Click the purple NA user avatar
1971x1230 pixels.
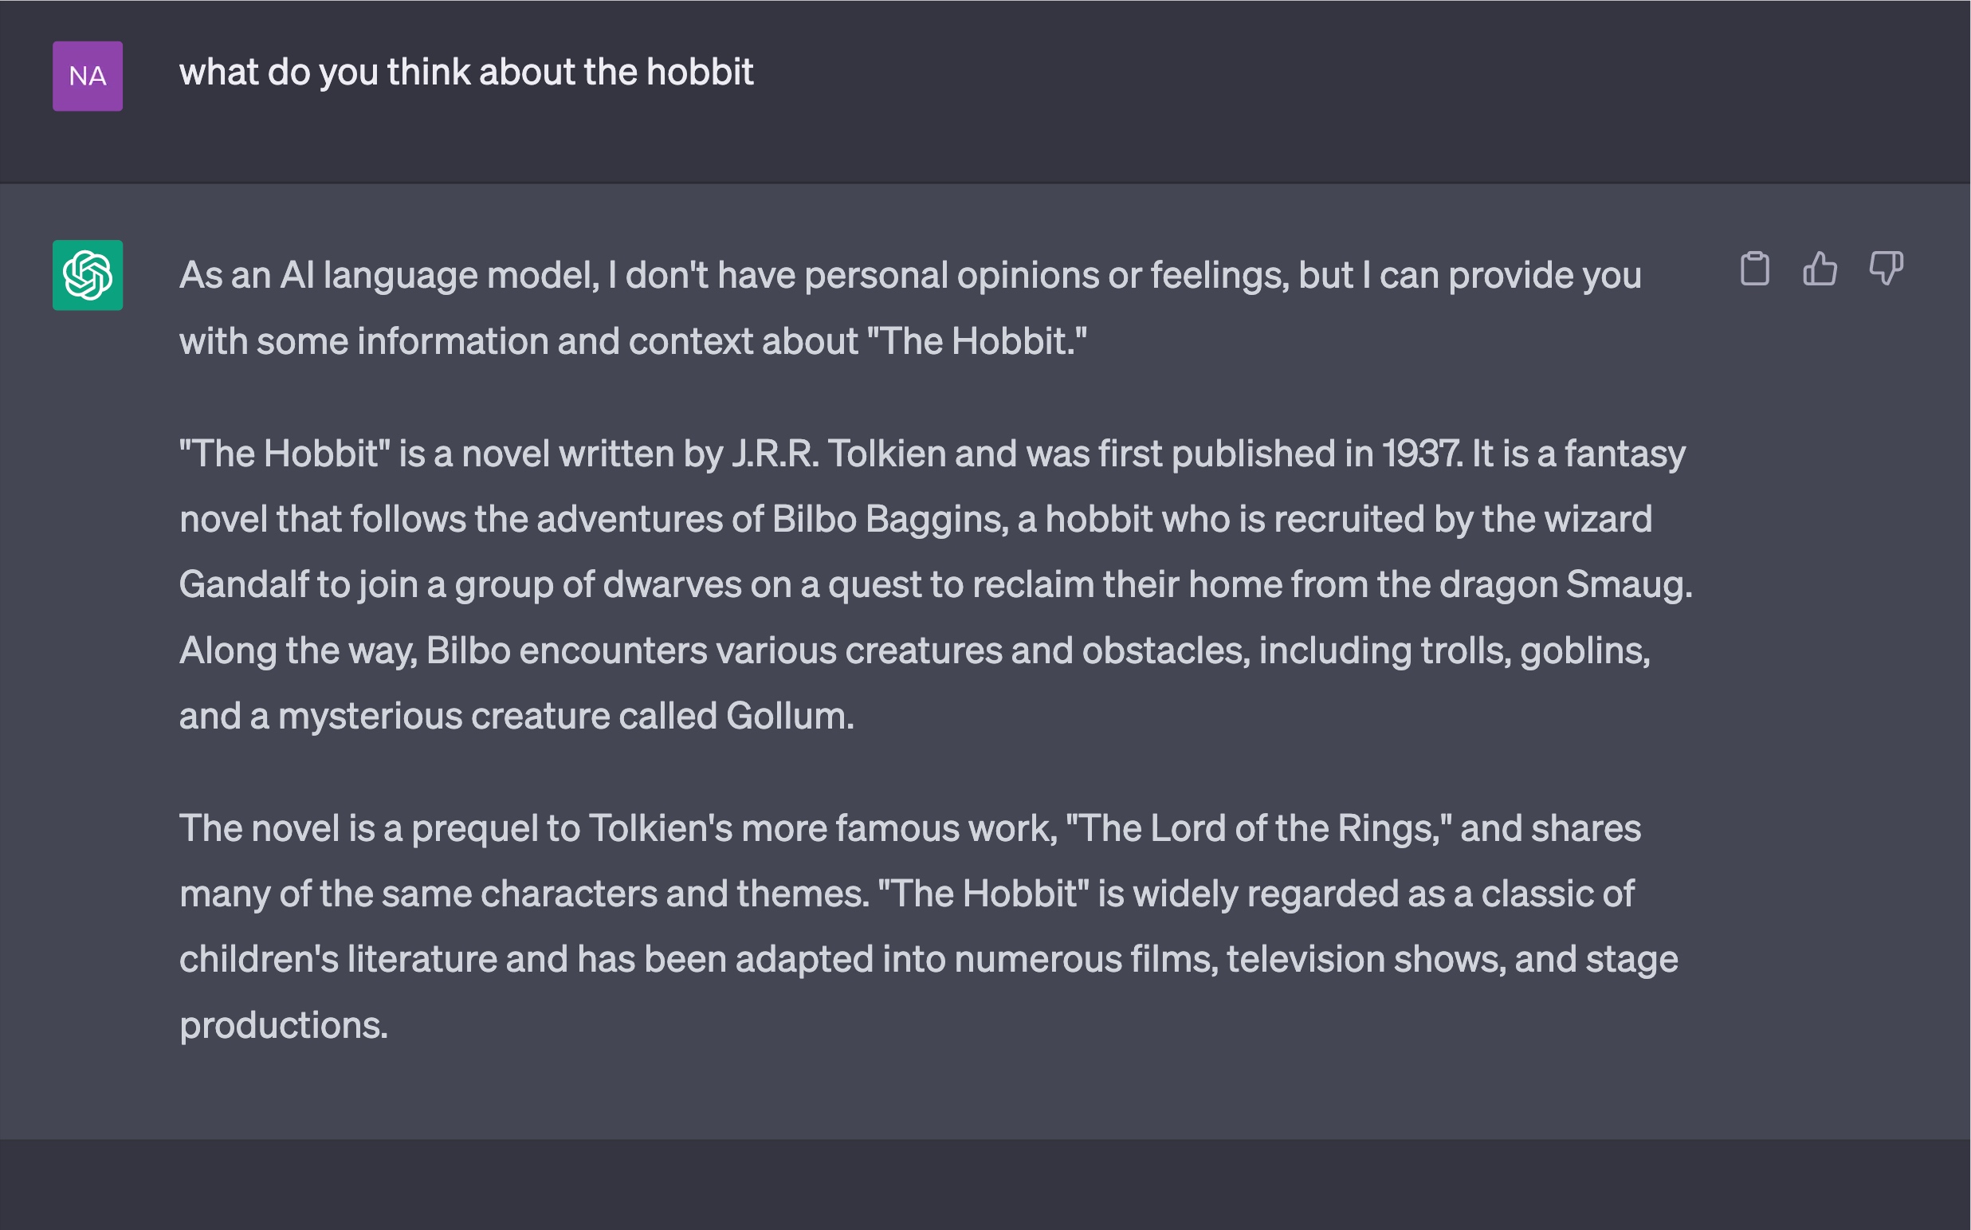pyautogui.click(x=88, y=77)
